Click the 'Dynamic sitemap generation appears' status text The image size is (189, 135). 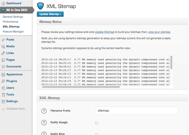(86, 48)
